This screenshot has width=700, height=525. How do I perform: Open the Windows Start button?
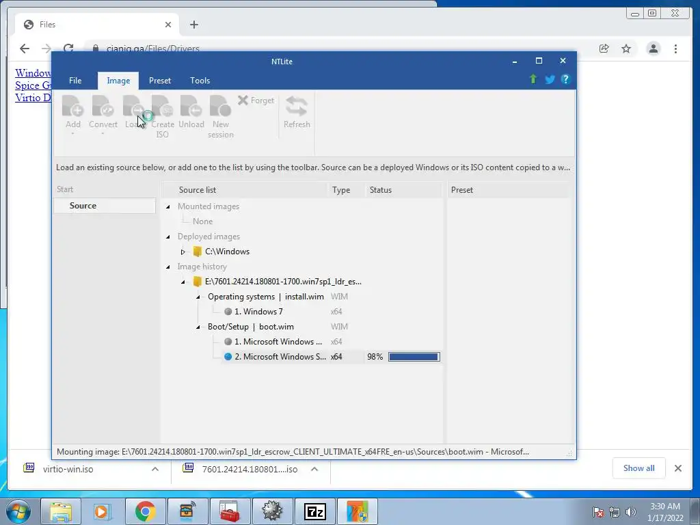(x=18, y=511)
